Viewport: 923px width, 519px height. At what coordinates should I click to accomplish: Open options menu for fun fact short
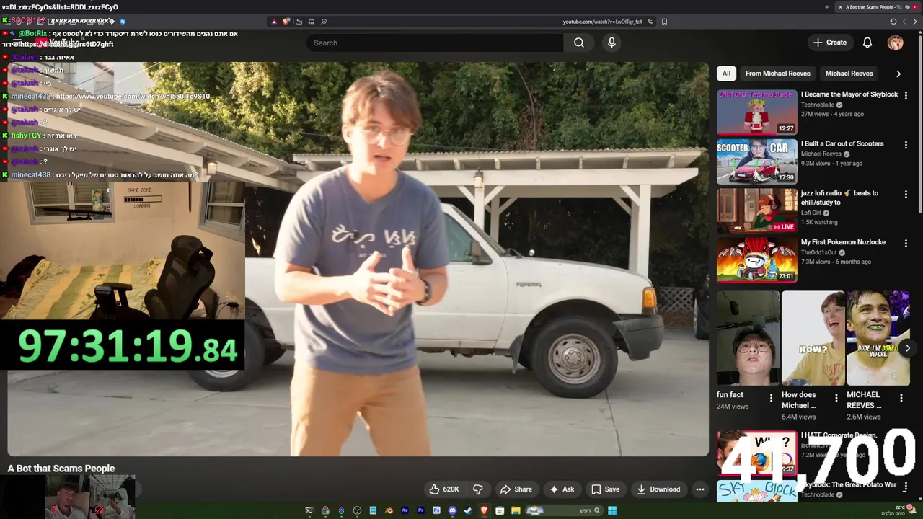(x=771, y=398)
